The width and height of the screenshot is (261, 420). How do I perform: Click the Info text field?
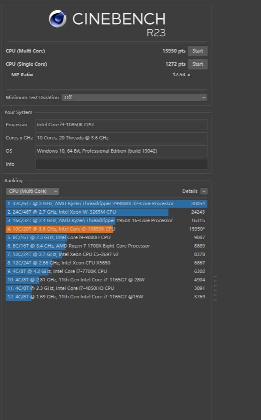[121, 164]
